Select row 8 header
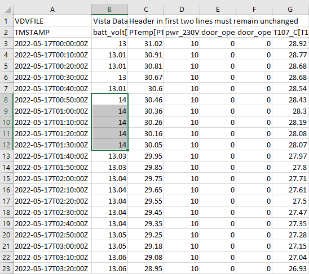Viewport: 309px width, 274px height. (7, 100)
